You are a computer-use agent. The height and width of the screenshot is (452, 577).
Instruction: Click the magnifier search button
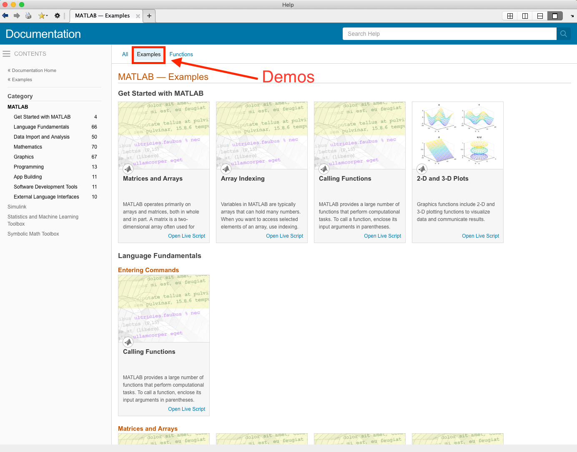pos(564,34)
